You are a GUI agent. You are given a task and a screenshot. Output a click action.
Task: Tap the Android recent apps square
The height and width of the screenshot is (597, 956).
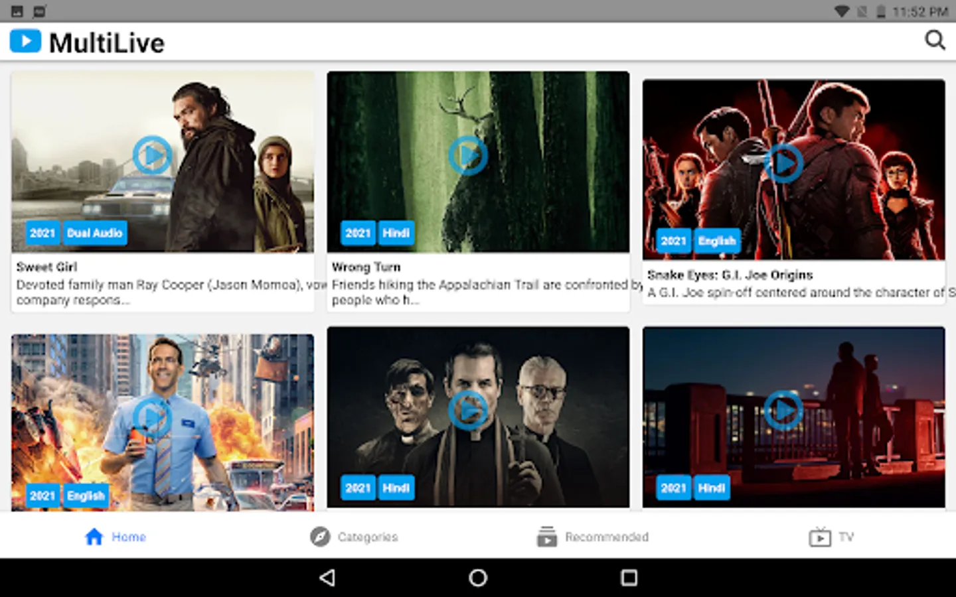(x=629, y=578)
